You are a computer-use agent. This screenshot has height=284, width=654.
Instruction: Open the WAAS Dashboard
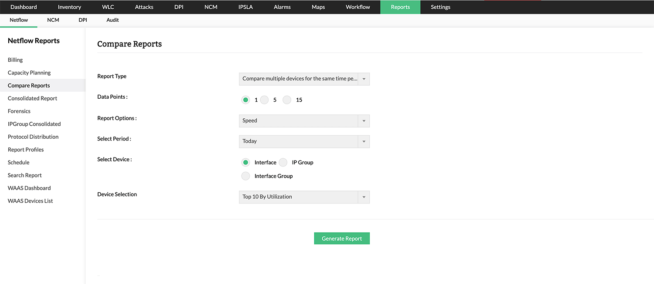29,187
